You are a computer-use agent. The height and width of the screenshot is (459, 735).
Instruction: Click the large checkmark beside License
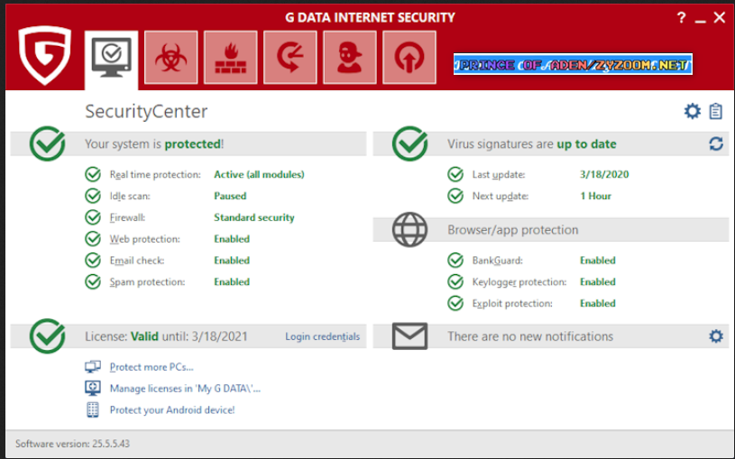click(x=47, y=336)
